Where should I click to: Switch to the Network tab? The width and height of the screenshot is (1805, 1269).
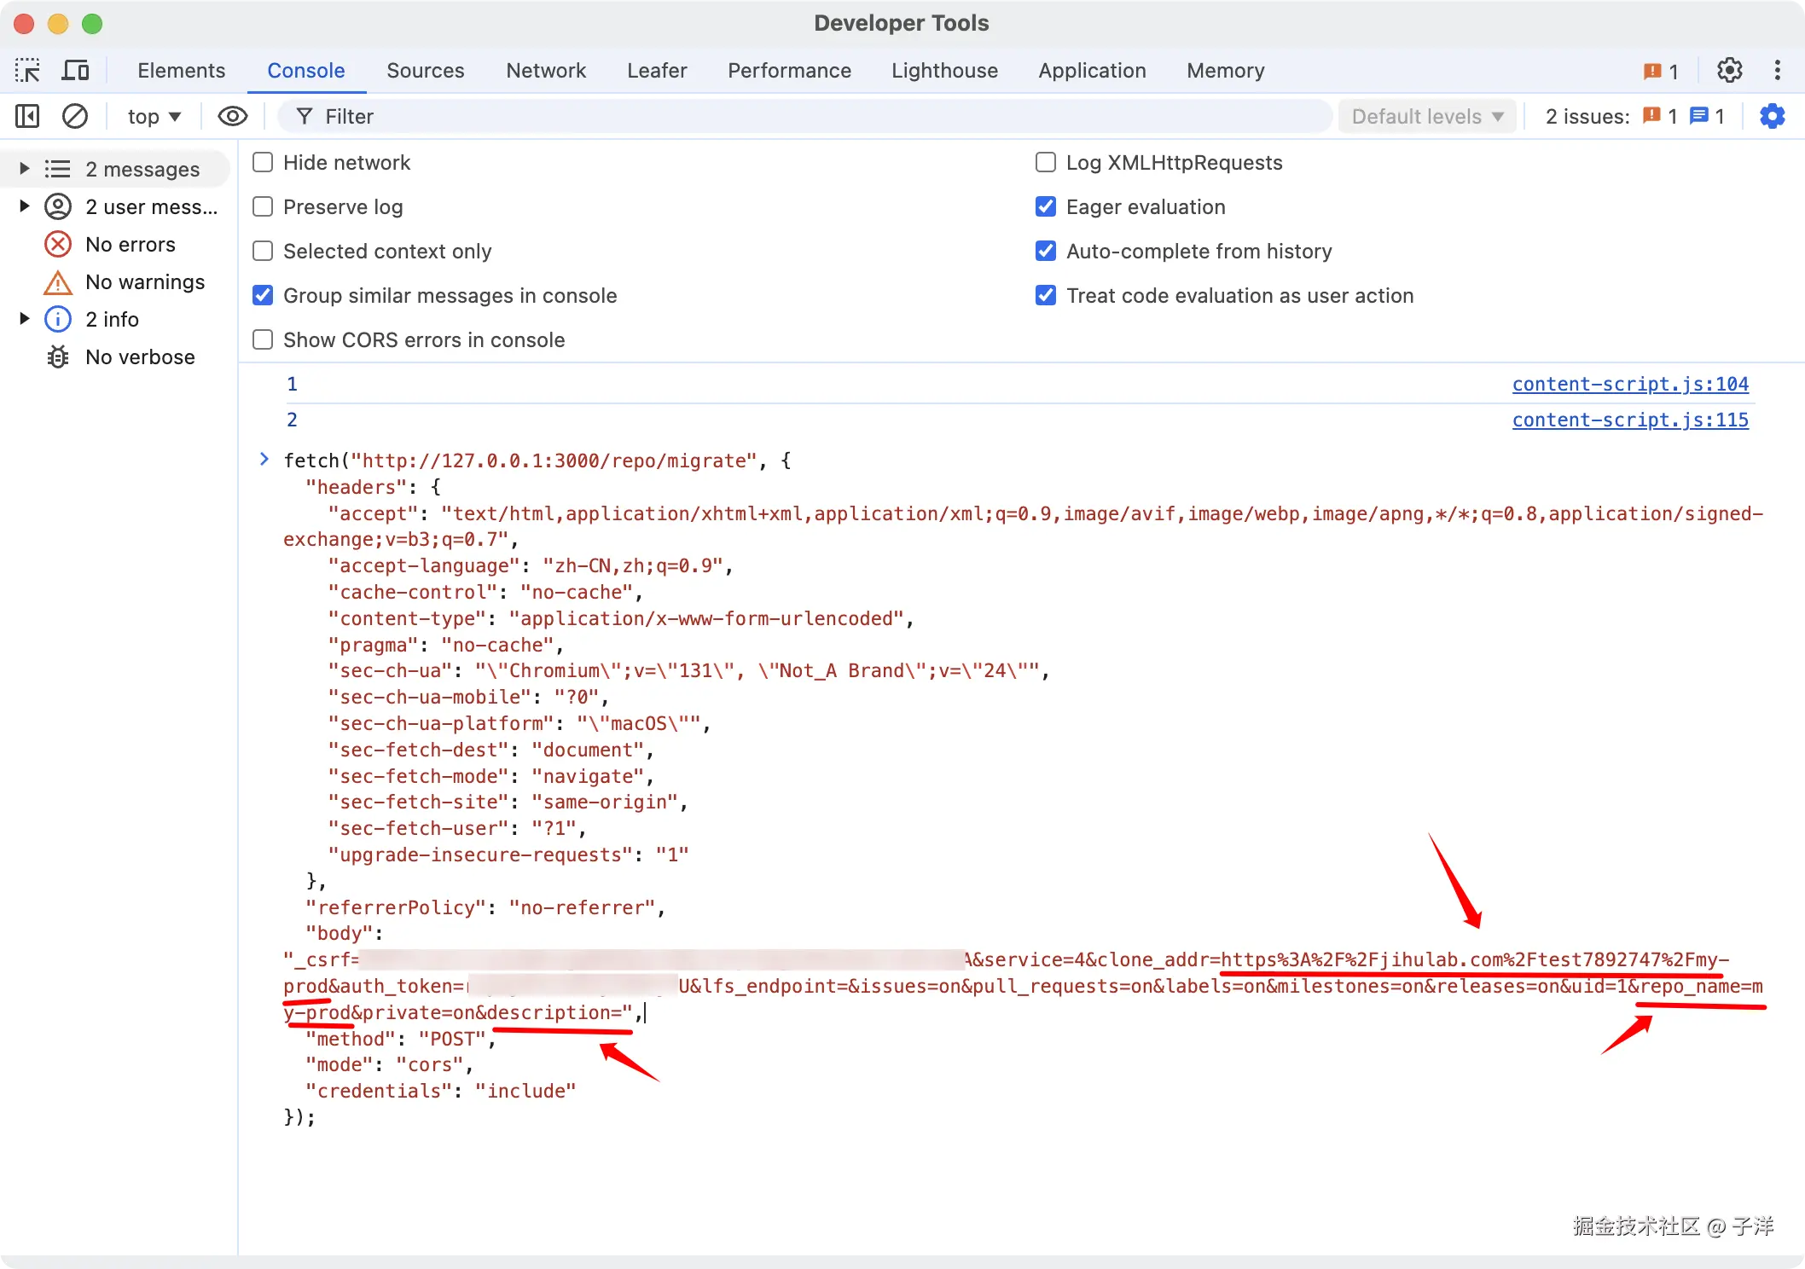[x=546, y=71]
